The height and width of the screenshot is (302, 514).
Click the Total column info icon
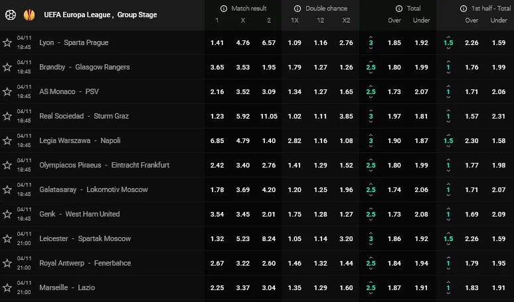[x=399, y=9]
